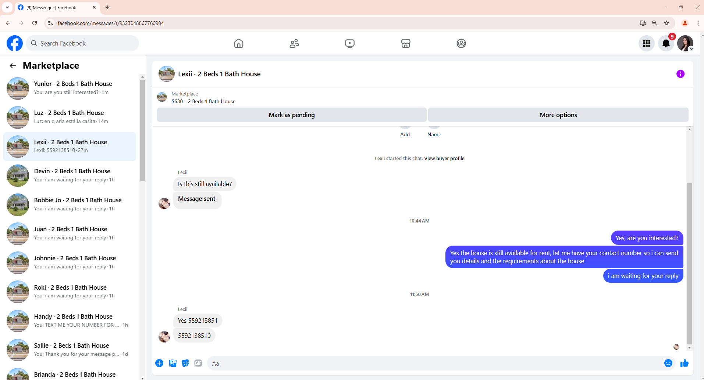
Task: Select the Messenger | Facebook browser tab
Action: pyautogui.click(x=57, y=7)
